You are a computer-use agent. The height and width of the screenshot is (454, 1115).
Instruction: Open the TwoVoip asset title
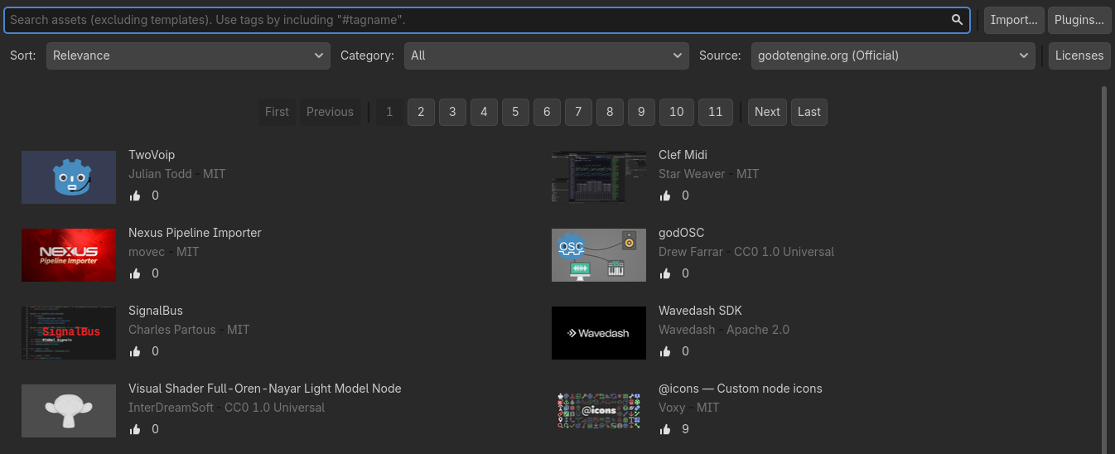coord(152,155)
